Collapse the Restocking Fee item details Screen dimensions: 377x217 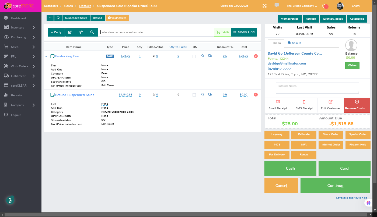pyautogui.click(x=46, y=56)
